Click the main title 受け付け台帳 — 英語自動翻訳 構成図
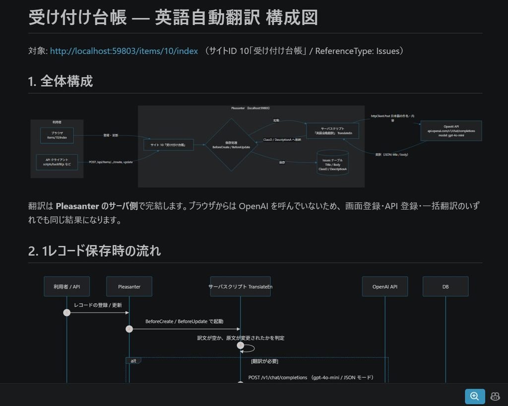The width and height of the screenshot is (508, 406). 173,17
